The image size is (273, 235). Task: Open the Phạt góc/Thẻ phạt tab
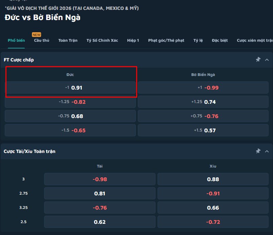click(166, 40)
